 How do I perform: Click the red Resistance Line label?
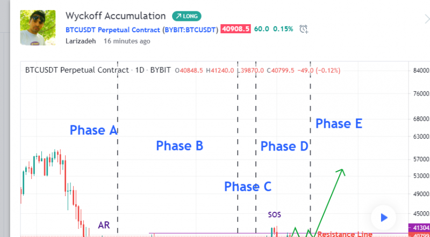pos(345,234)
